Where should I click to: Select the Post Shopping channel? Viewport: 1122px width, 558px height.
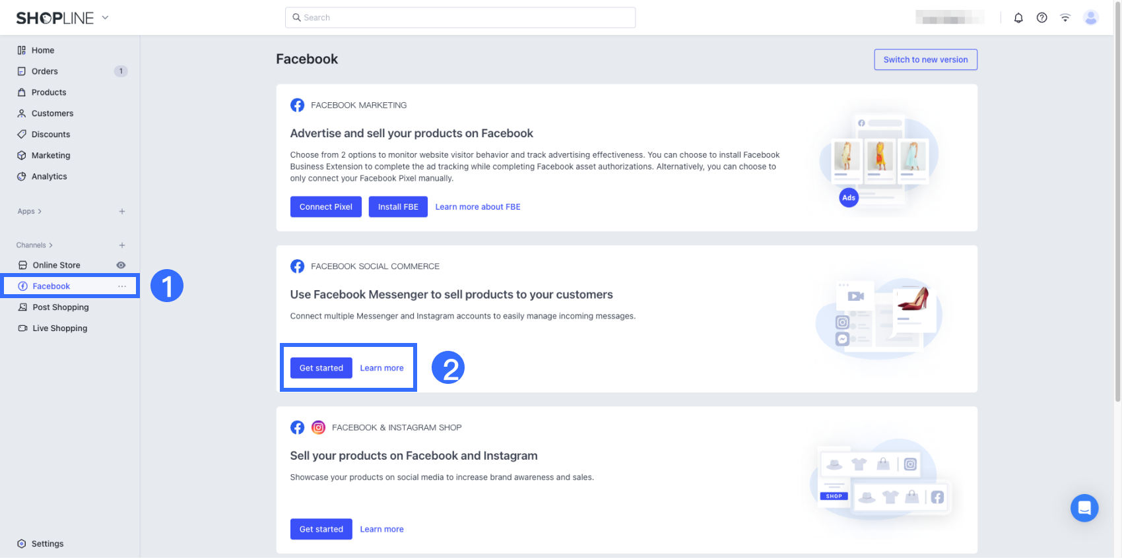point(60,307)
